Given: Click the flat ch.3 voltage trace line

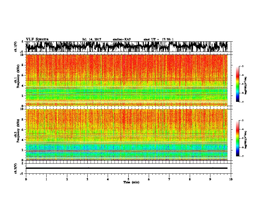Looking at the screenshot, I should [126, 168].
